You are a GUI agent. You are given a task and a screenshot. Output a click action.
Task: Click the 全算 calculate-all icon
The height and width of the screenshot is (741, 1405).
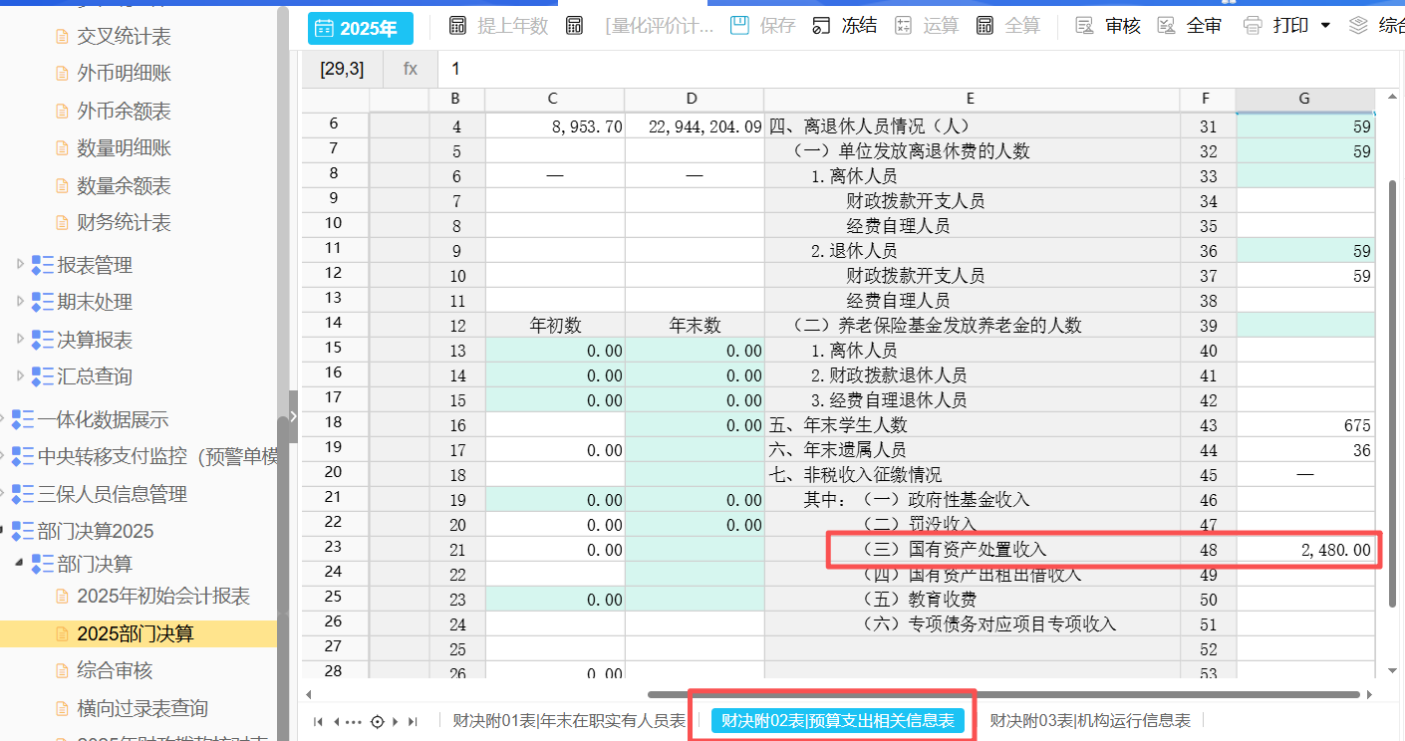pos(984,26)
